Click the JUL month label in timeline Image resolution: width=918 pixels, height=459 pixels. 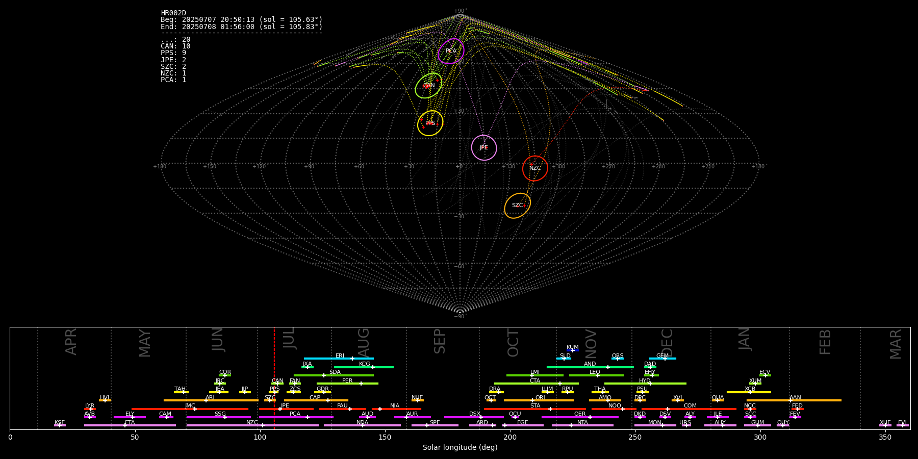(289, 338)
